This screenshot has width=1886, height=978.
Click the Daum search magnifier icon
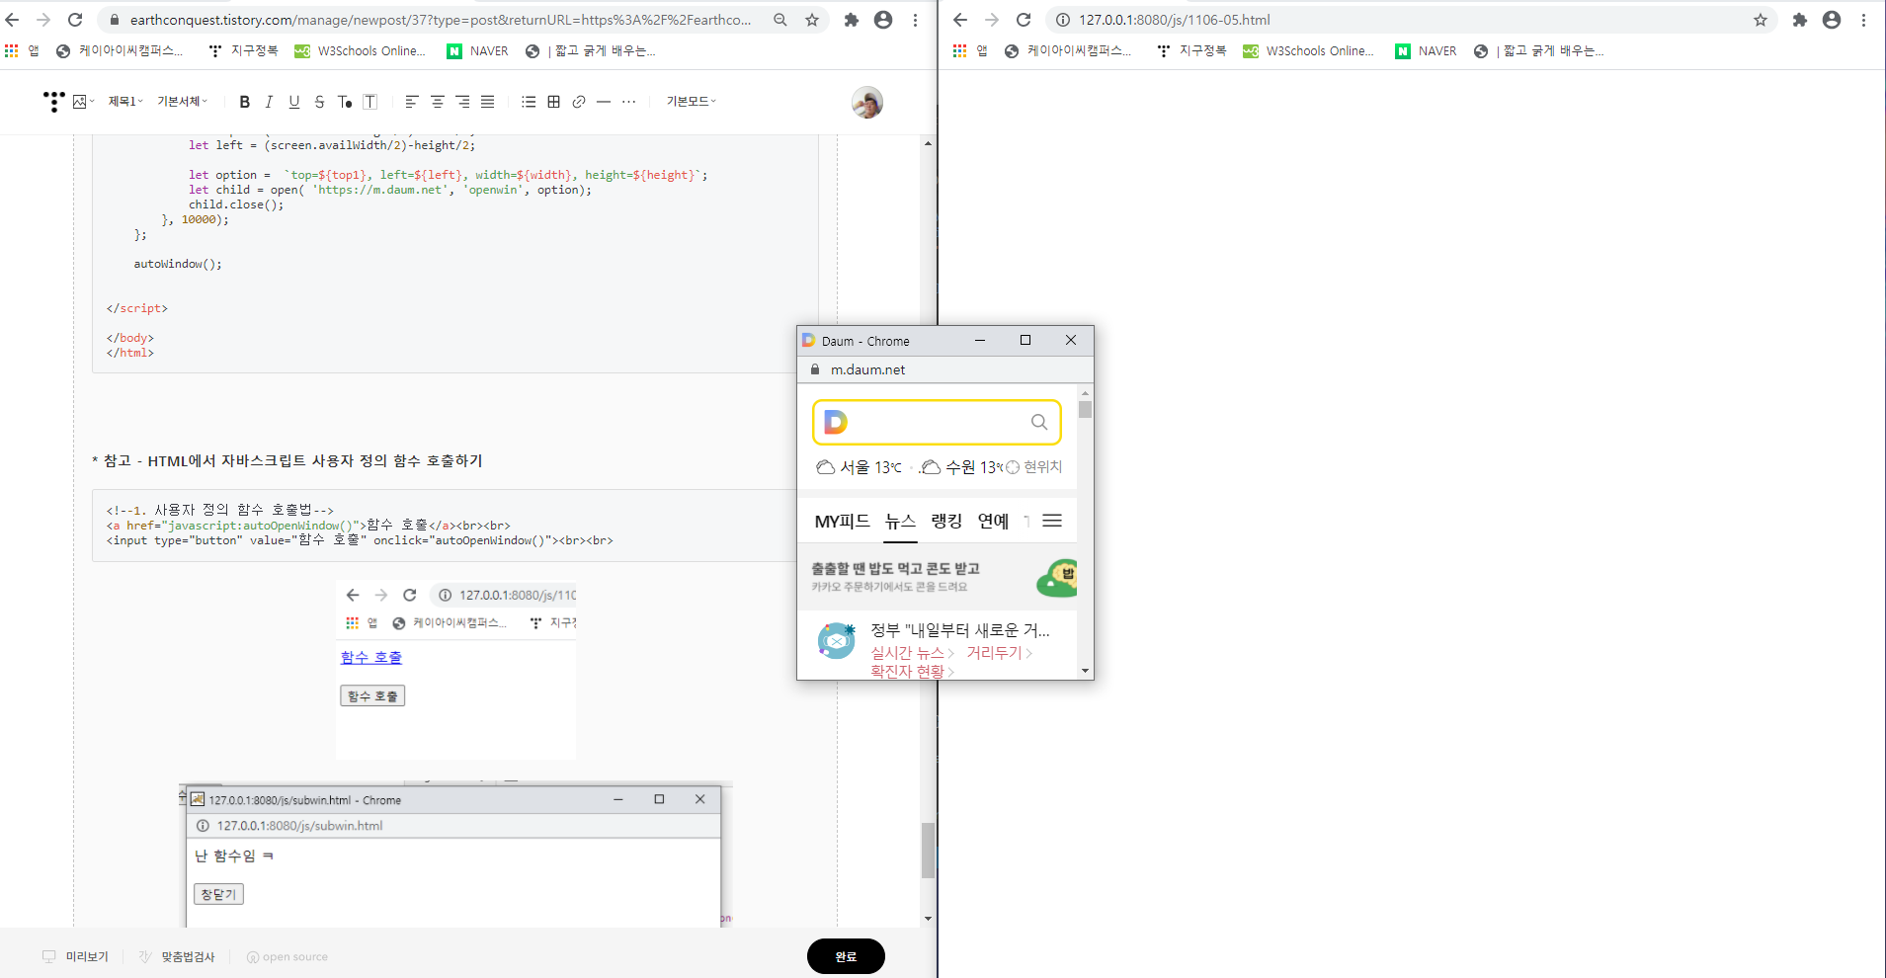click(1039, 422)
